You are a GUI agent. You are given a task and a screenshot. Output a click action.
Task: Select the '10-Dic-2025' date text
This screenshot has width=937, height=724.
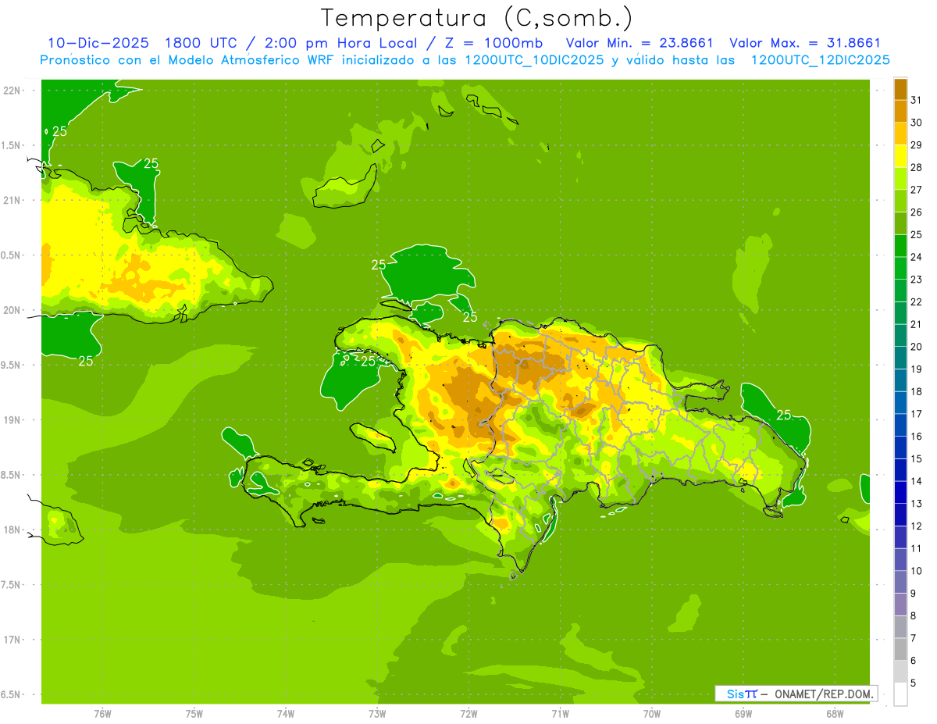pyautogui.click(x=98, y=43)
